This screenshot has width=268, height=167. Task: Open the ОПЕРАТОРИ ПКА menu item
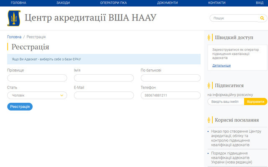pos(113,3)
